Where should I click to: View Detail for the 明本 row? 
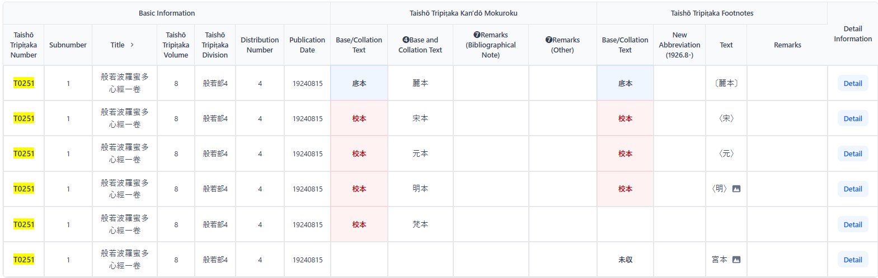[x=852, y=189]
